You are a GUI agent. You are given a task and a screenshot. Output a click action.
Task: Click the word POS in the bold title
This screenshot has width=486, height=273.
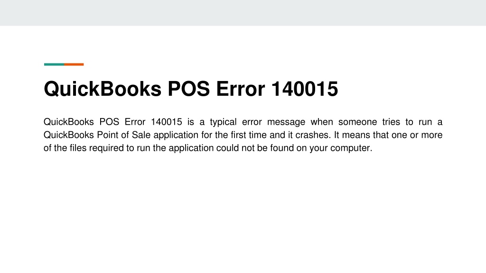(x=189, y=89)
